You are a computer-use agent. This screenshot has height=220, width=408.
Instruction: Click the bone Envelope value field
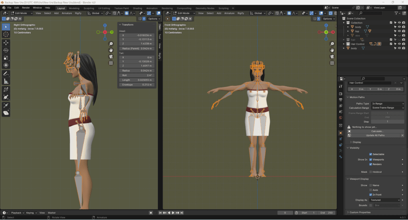(x=137, y=85)
